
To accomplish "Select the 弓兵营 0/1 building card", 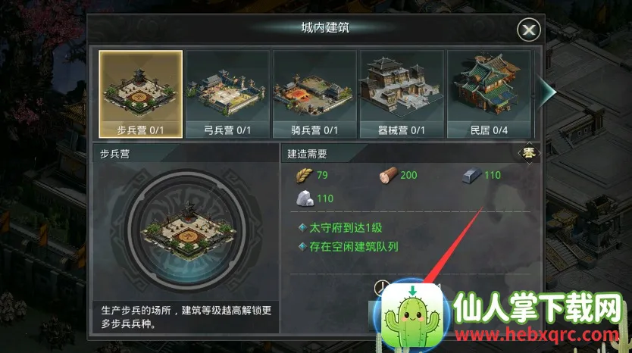I will point(228,94).
